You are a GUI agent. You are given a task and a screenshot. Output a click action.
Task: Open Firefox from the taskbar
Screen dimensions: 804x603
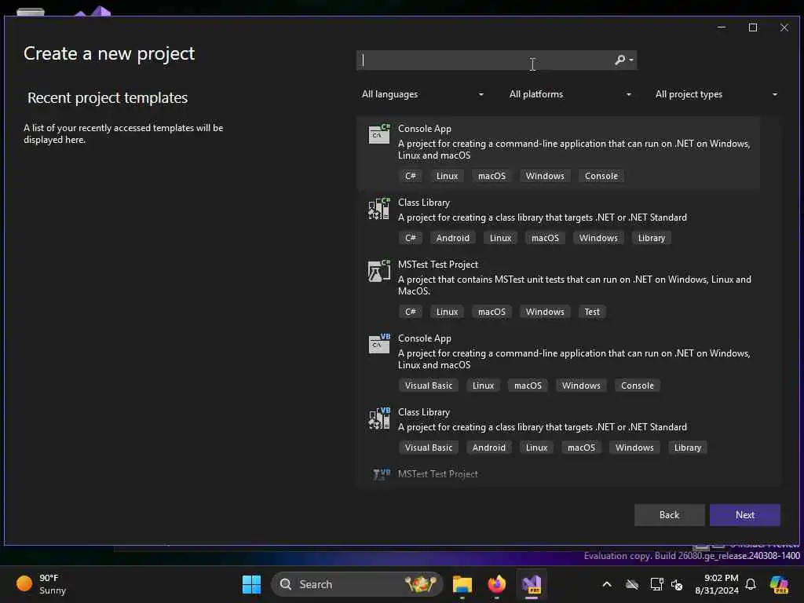point(496,584)
